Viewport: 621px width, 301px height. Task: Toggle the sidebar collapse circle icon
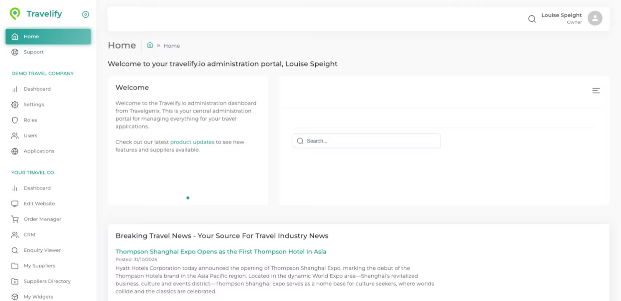pyautogui.click(x=85, y=14)
